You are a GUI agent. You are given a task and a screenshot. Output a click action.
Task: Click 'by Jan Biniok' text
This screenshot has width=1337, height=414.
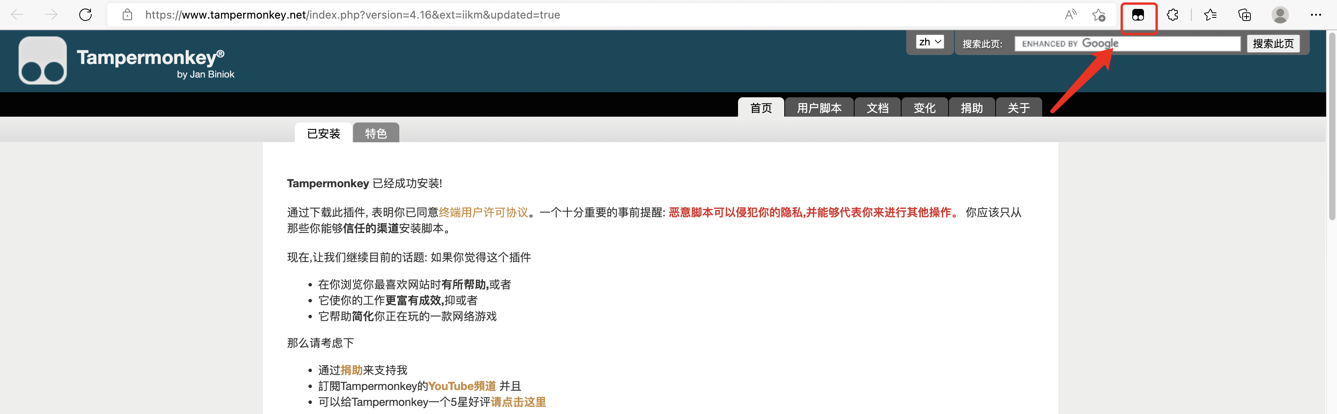point(205,74)
